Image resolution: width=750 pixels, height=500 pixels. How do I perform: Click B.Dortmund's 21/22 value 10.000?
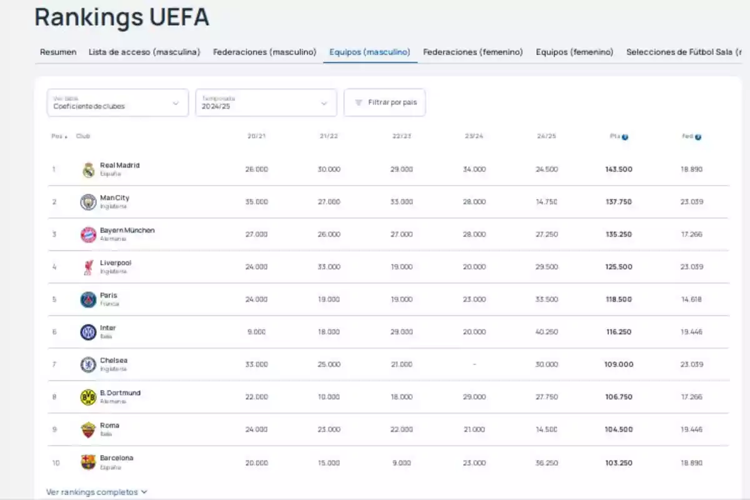pyautogui.click(x=329, y=397)
